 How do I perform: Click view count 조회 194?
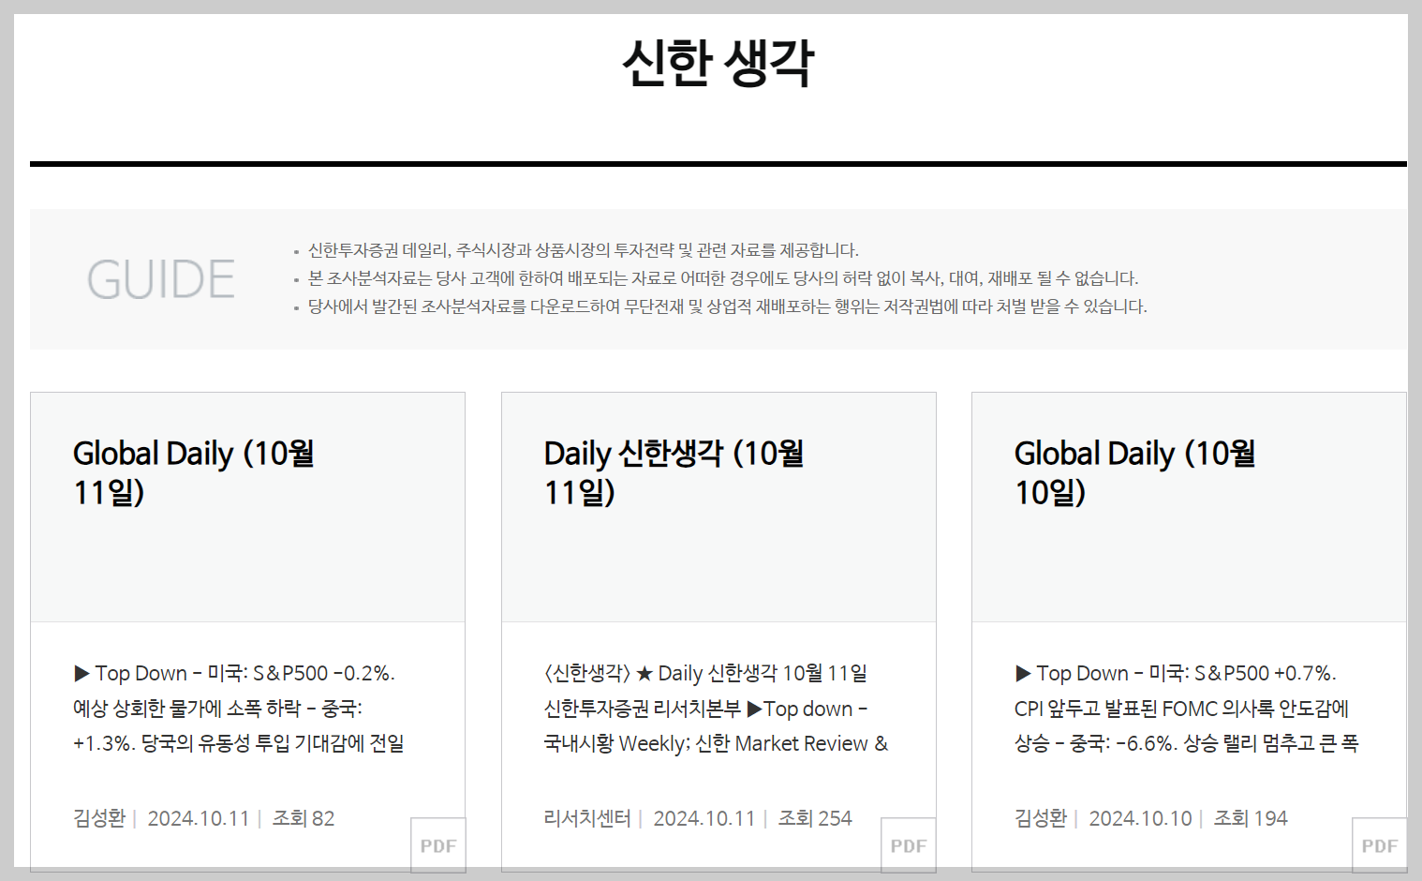[x=1251, y=818]
